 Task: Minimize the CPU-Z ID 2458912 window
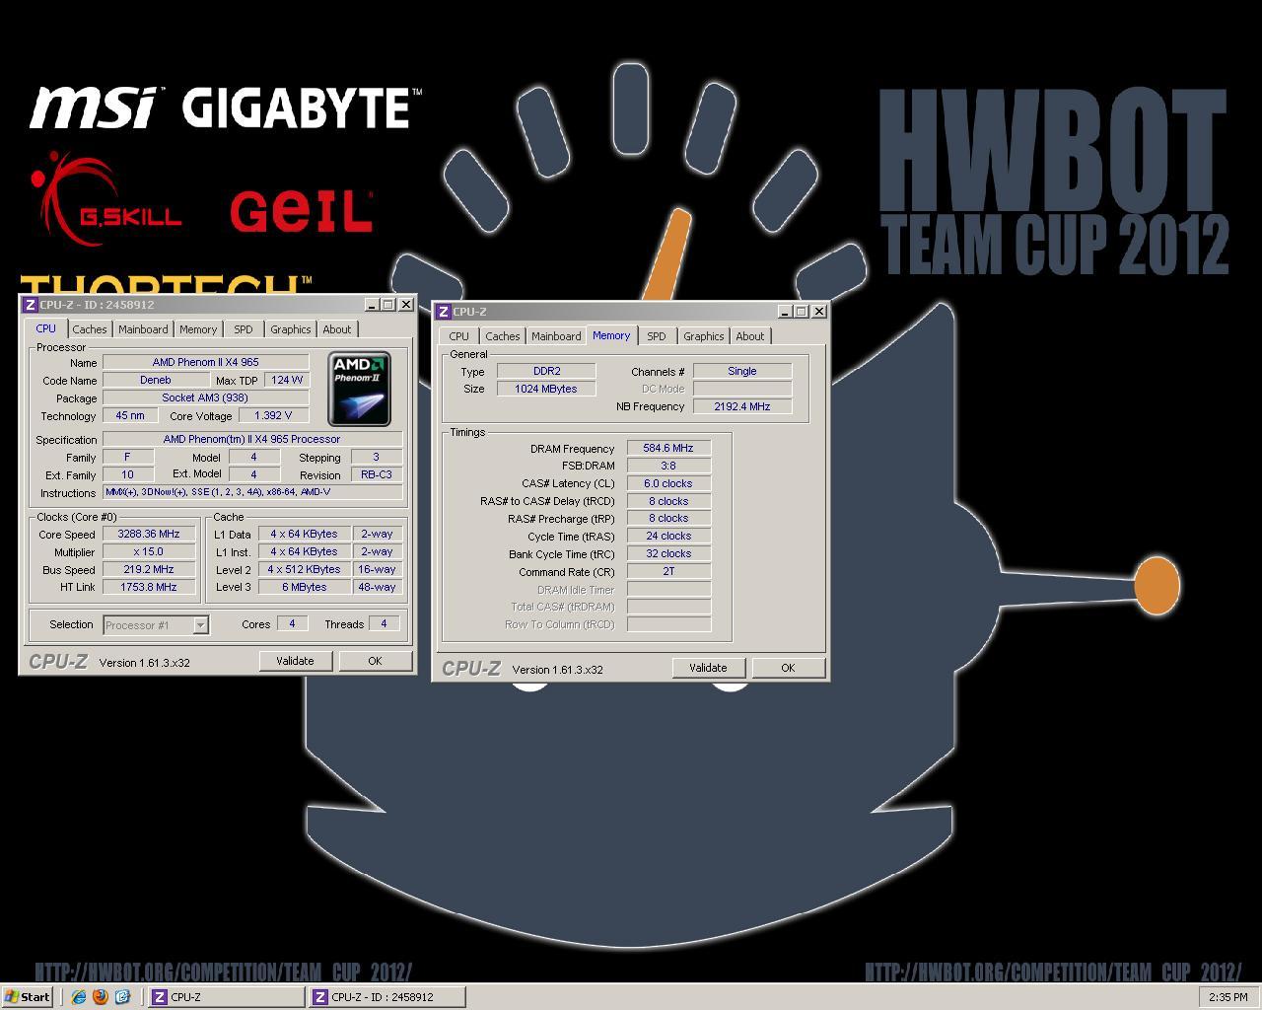click(372, 305)
